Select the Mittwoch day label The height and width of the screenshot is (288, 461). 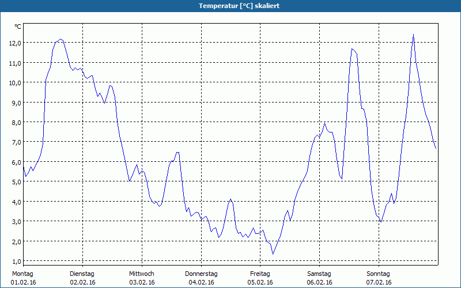(141, 274)
